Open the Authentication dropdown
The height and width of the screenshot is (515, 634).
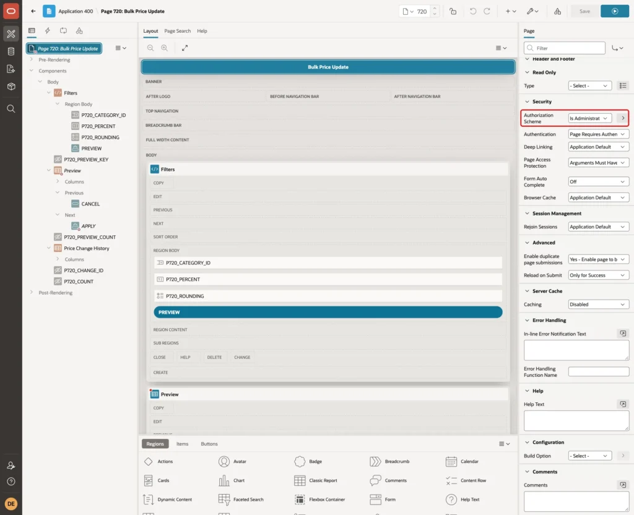point(599,134)
